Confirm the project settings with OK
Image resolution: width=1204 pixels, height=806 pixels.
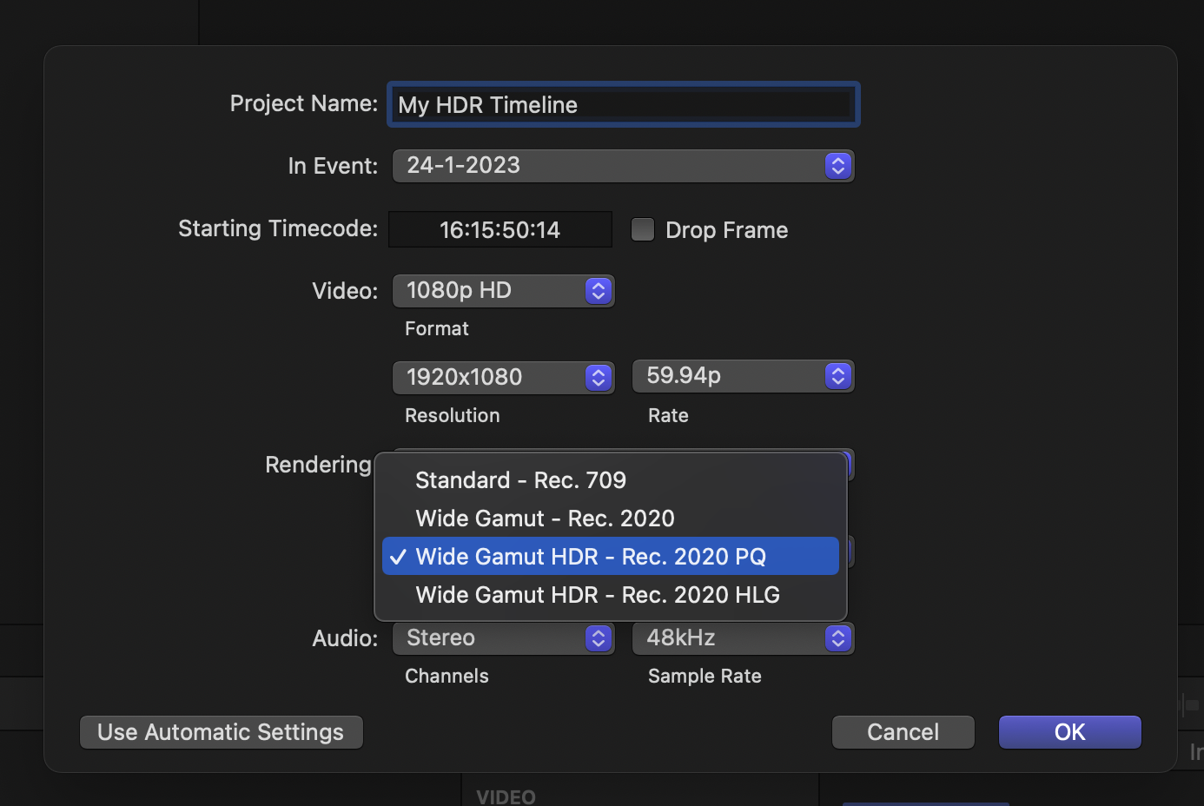coord(1069,732)
